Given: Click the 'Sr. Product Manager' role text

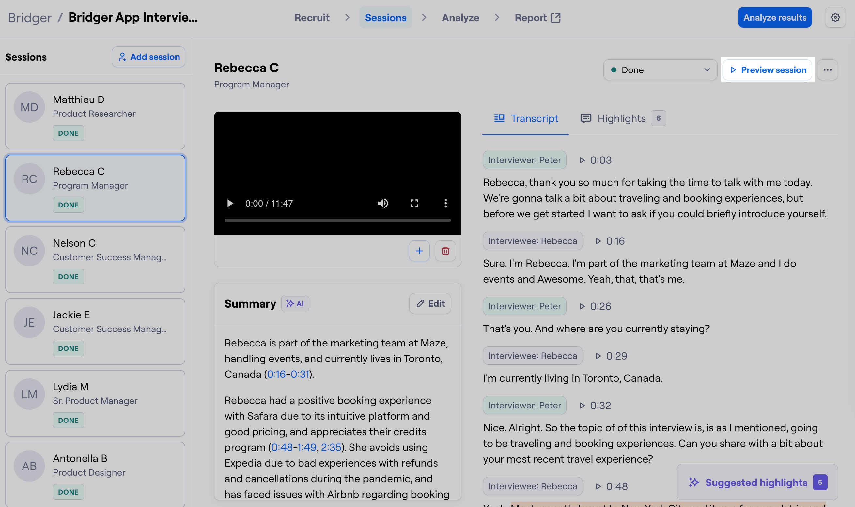Looking at the screenshot, I should click(95, 401).
